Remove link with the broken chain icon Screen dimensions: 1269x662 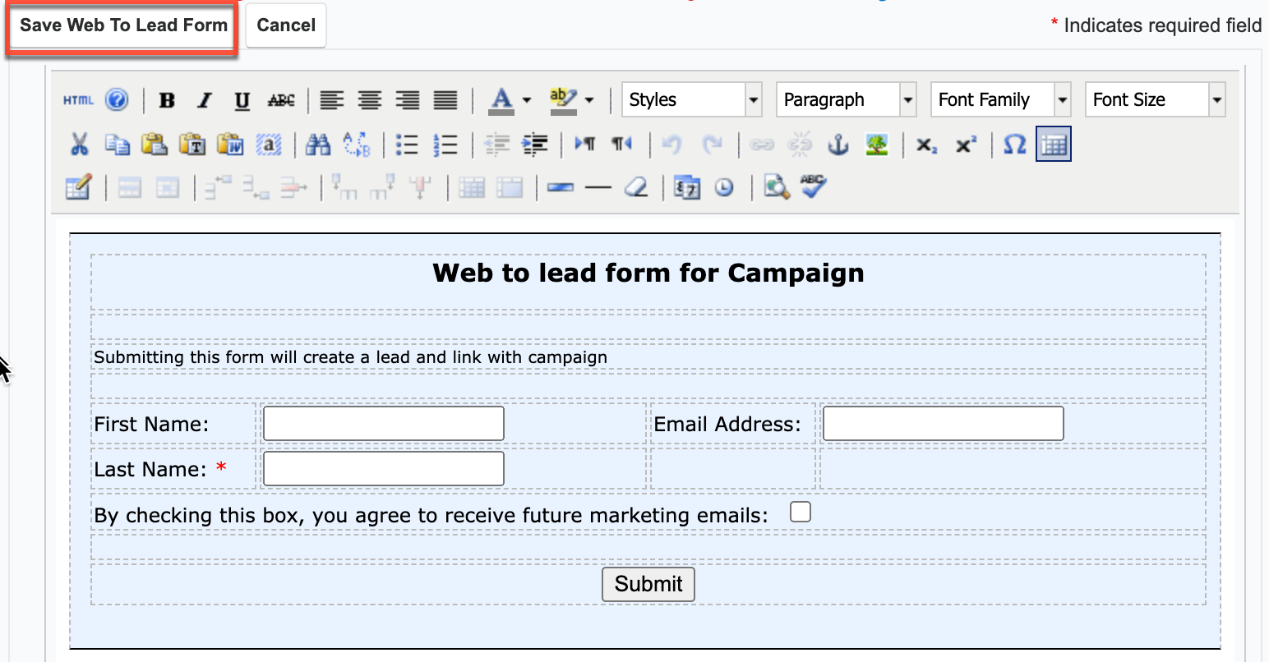(800, 145)
